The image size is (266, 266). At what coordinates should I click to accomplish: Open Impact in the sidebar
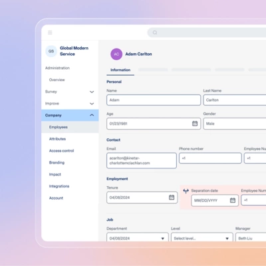(55, 174)
